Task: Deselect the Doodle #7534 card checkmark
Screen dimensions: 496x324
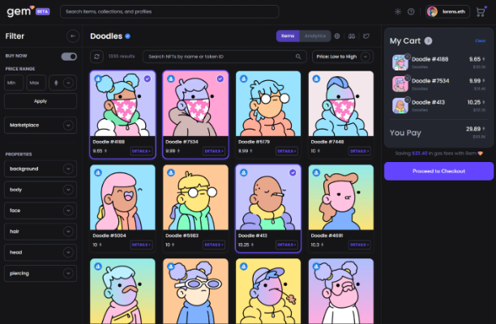Action: pyautogui.click(x=220, y=79)
